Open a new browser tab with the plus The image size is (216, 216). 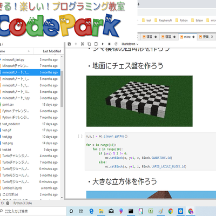click(x=139, y=4)
